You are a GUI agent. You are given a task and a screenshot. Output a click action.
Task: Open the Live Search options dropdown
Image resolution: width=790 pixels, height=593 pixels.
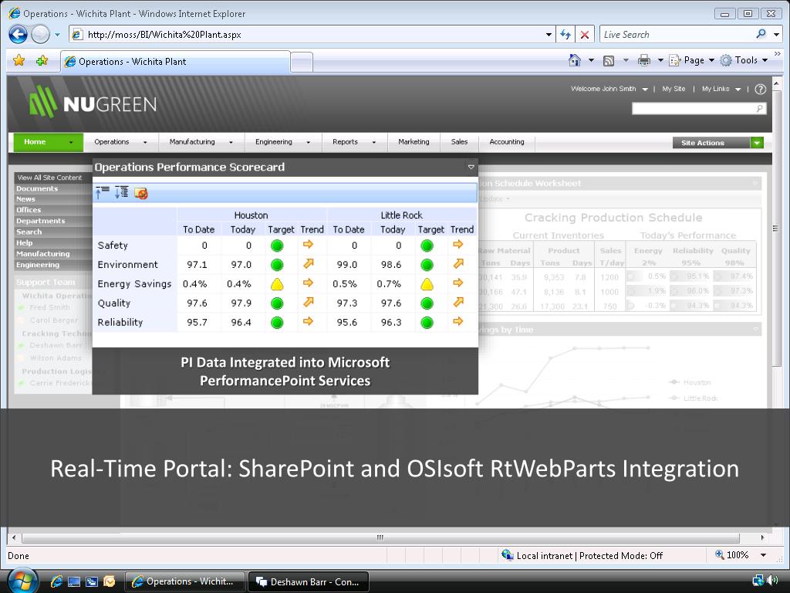[776, 34]
